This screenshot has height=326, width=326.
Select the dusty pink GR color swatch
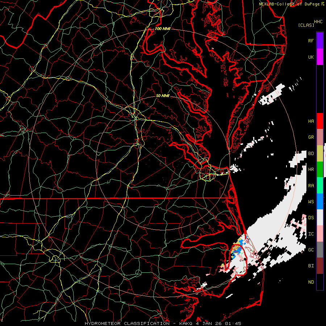coord(320,137)
